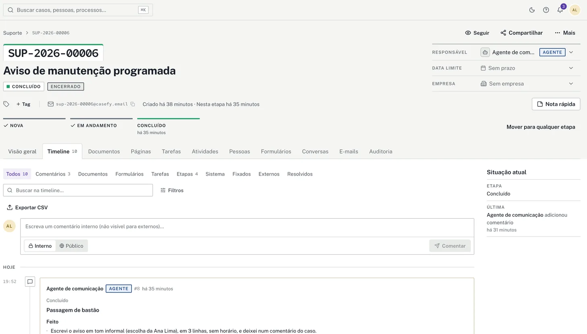Viewport: 587px width, 334px height.
Task: Click the tag icon beside + Tag
Action: 6,104
